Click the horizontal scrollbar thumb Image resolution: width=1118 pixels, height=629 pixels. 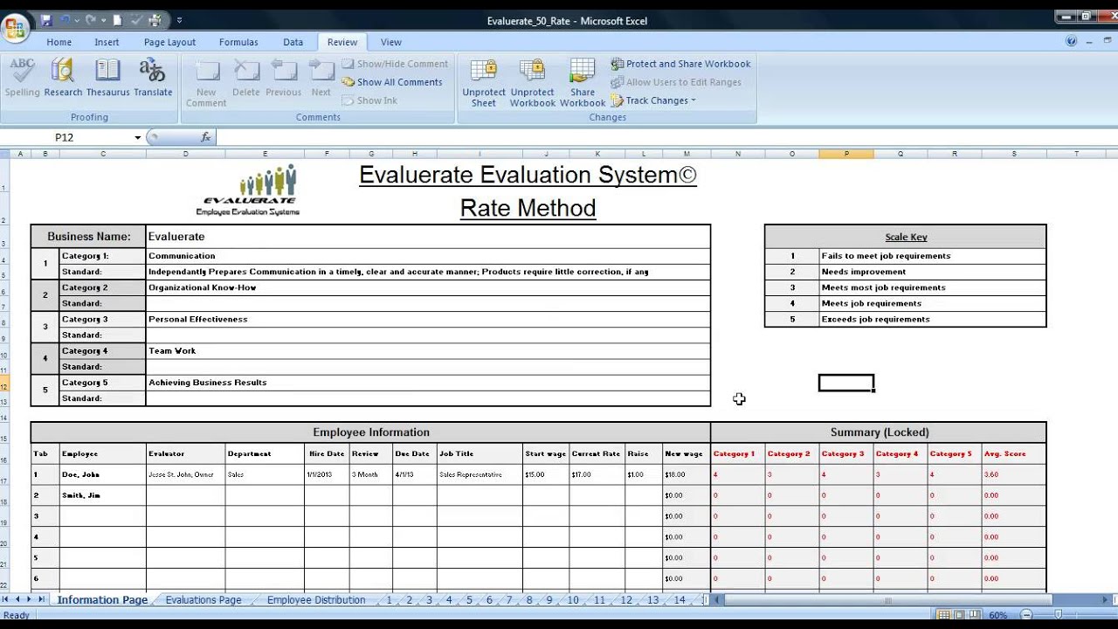[888, 600]
